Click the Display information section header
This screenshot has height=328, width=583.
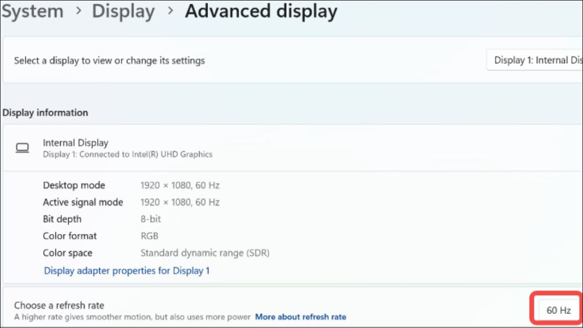click(45, 113)
